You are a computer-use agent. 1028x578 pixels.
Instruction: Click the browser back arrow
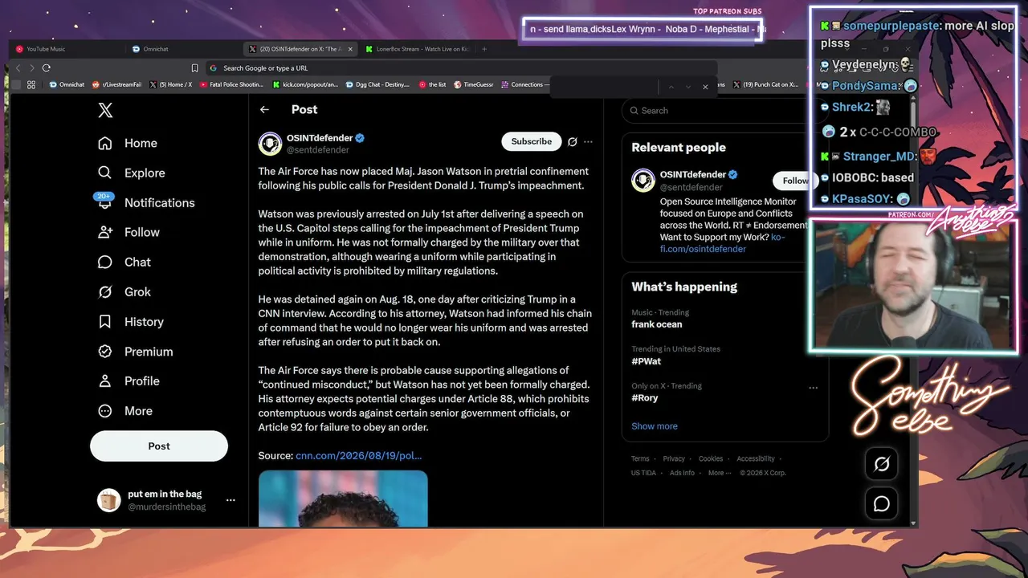18,68
